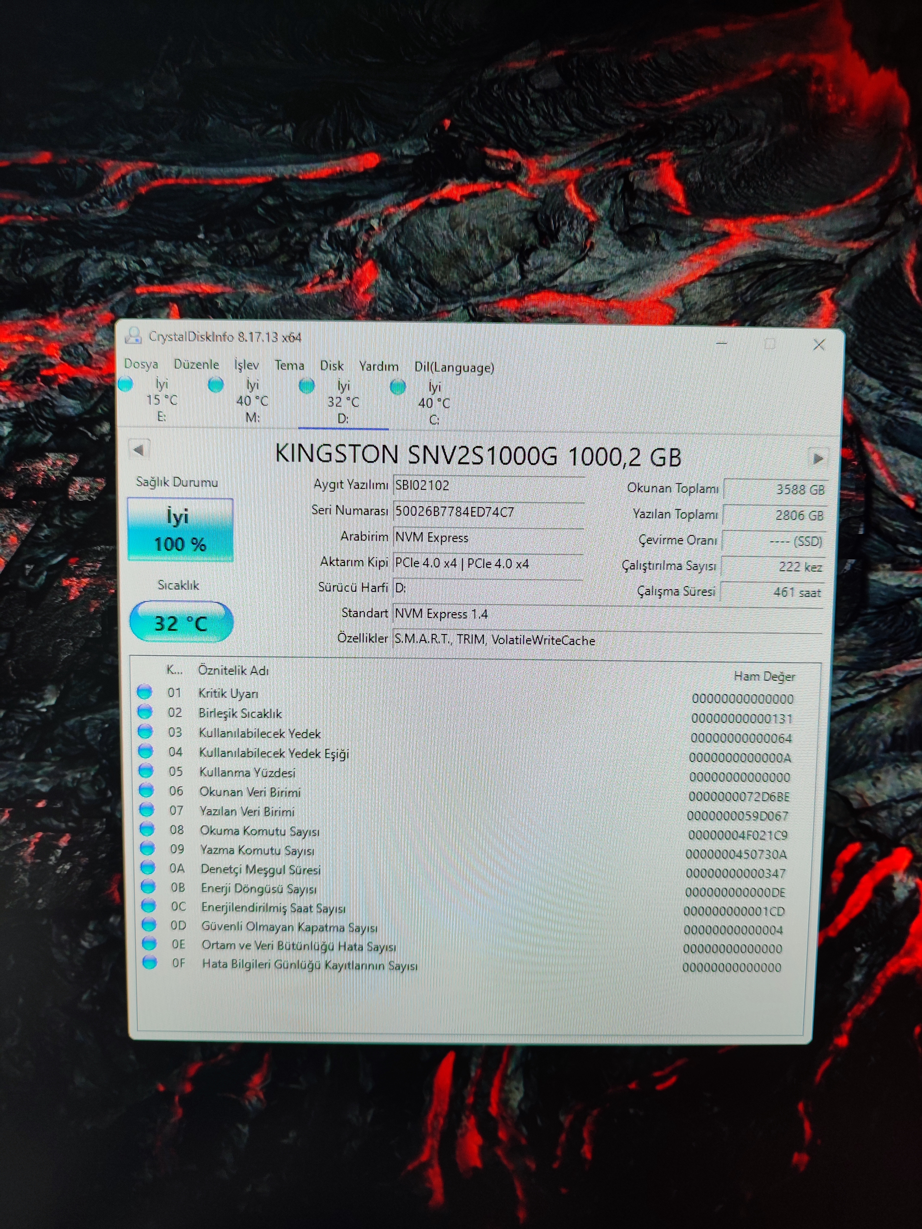The width and height of the screenshot is (922, 1229).
Task: Click the status orb for Kullanma Yüzdesi
Action: tap(146, 771)
